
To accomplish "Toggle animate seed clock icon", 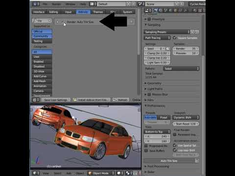I will 167,48.
